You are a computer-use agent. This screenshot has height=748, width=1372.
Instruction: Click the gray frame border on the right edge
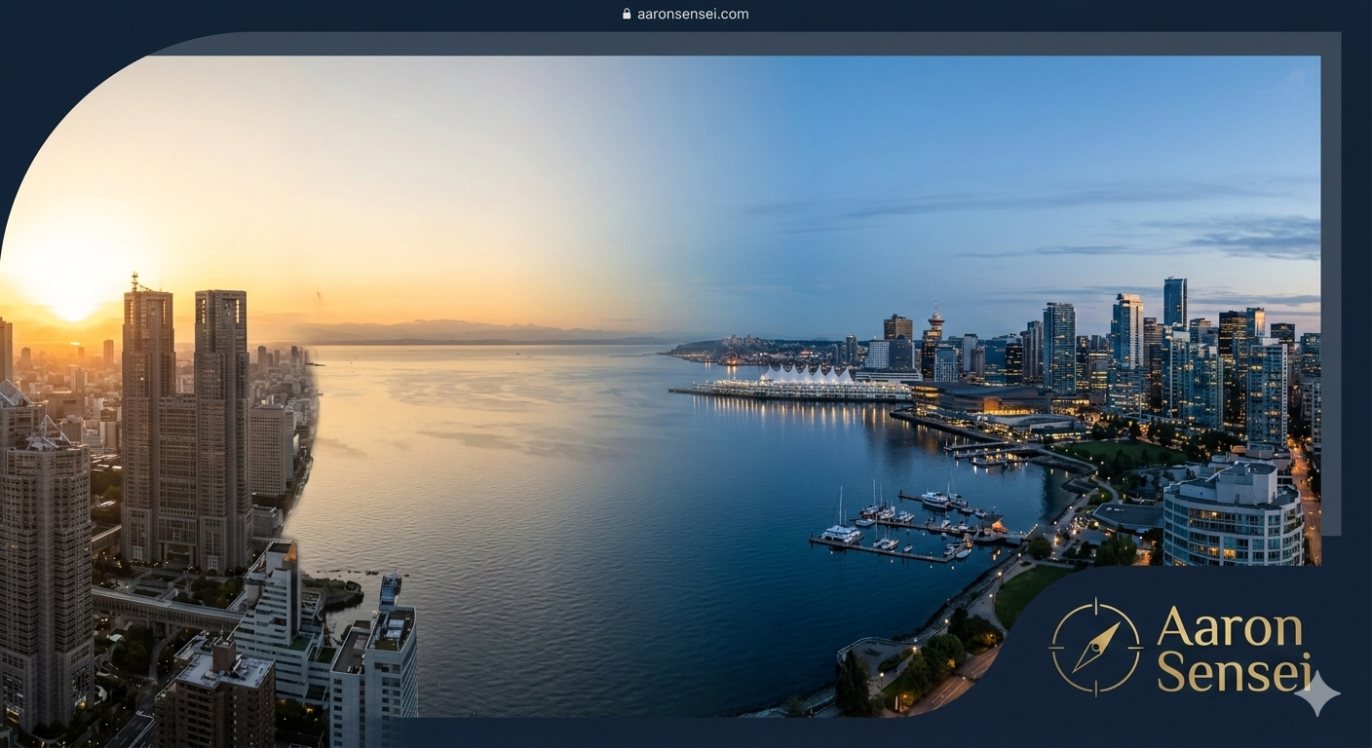tap(1331, 292)
